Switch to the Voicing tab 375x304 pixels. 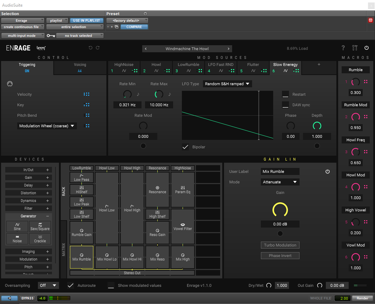[80, 67]
